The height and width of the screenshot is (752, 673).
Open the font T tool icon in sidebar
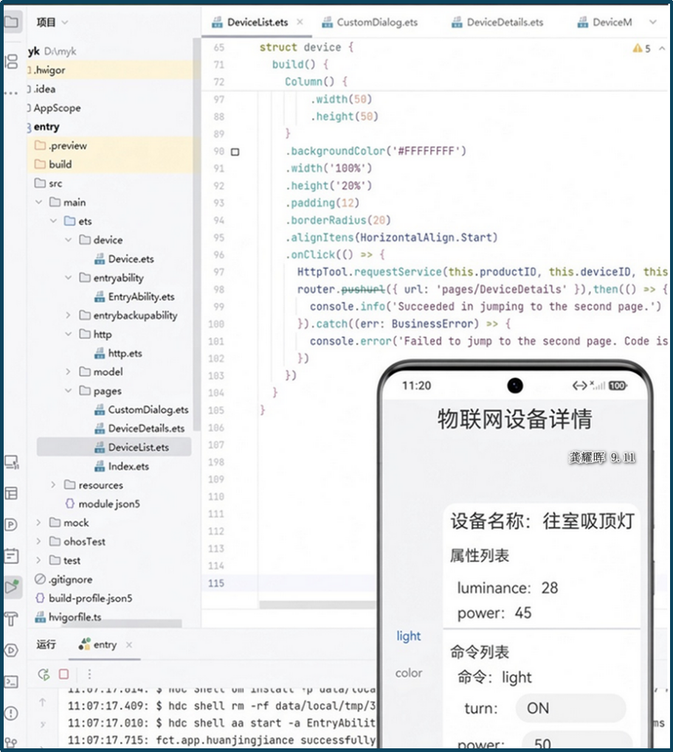(12, 619)
